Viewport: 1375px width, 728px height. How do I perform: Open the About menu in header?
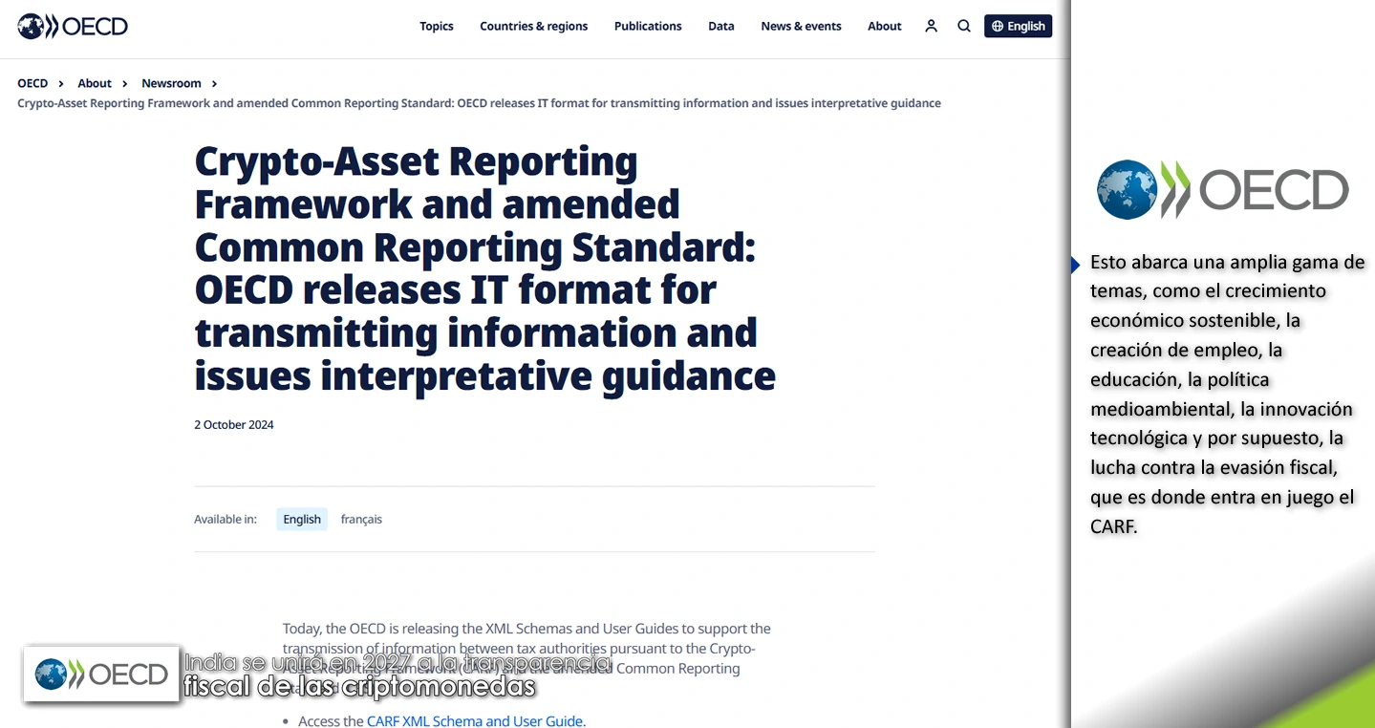tap(884, 26)
